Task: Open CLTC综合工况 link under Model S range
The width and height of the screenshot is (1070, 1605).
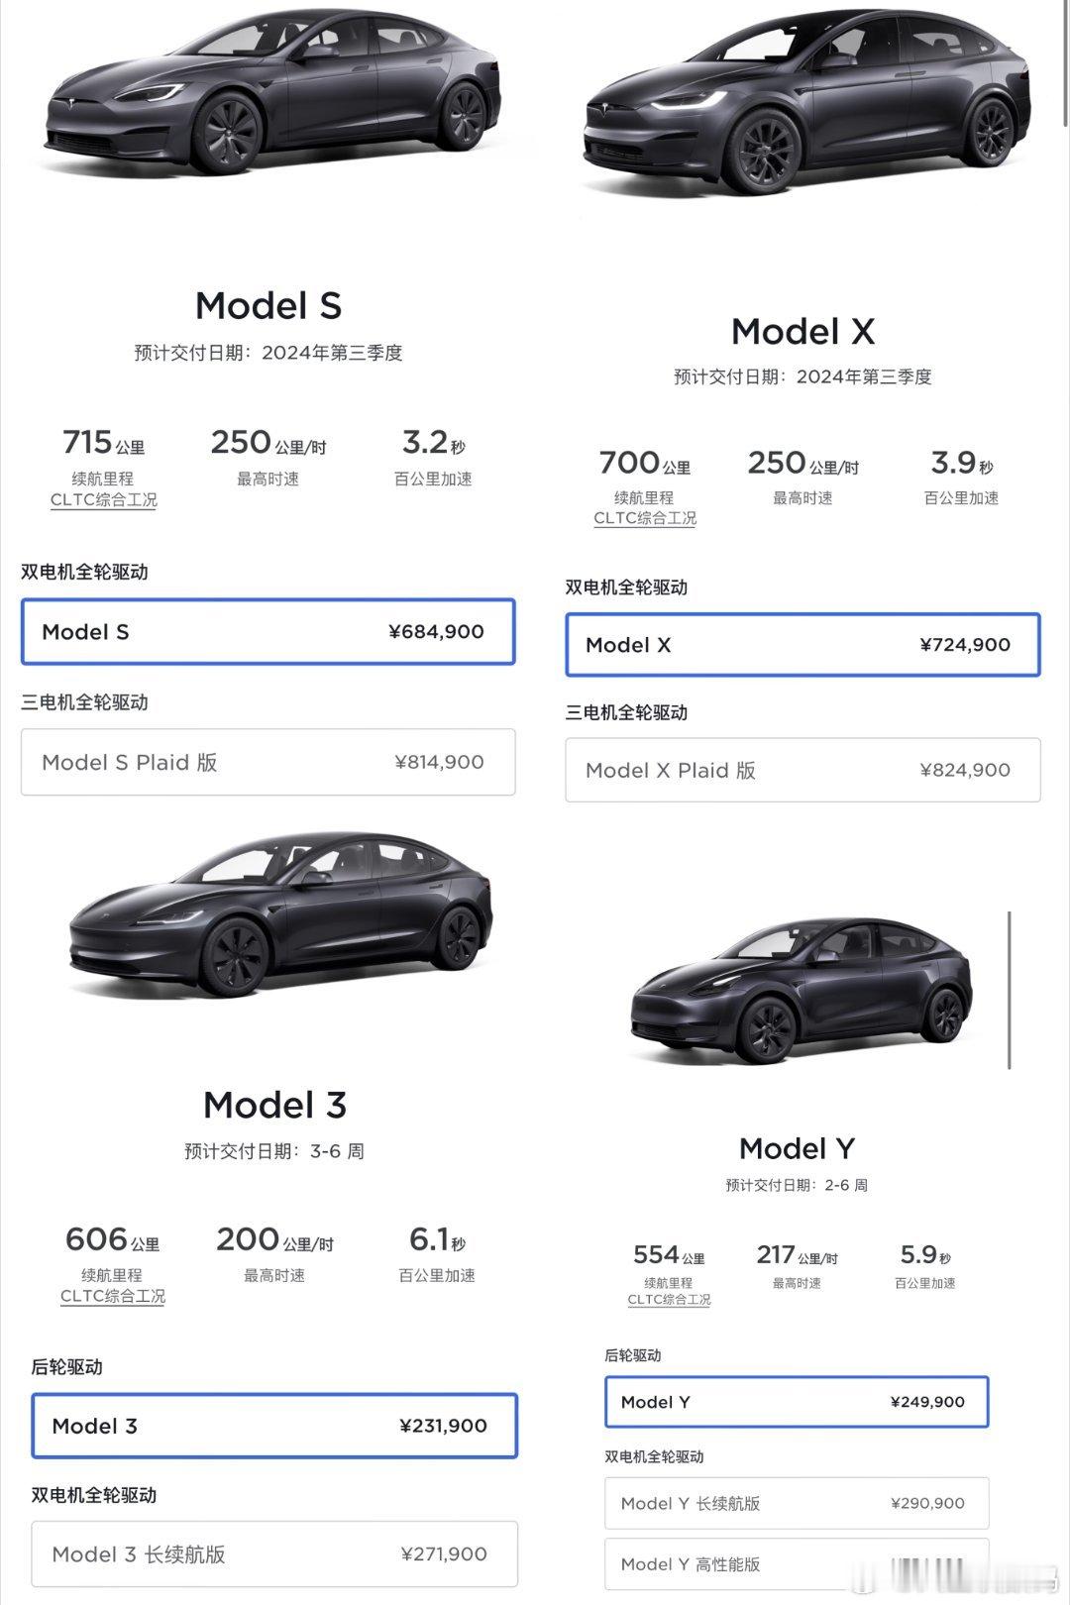Action: tap(104, 499)
